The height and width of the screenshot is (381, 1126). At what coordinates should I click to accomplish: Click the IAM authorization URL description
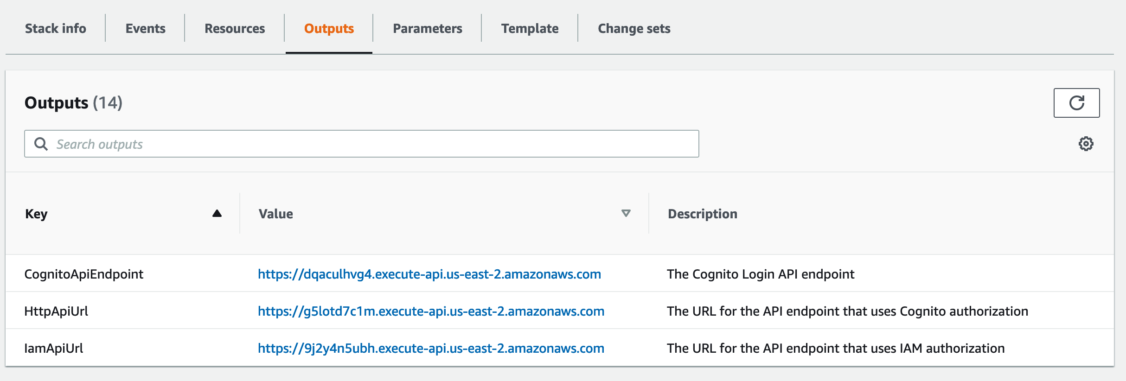[836, 348]
